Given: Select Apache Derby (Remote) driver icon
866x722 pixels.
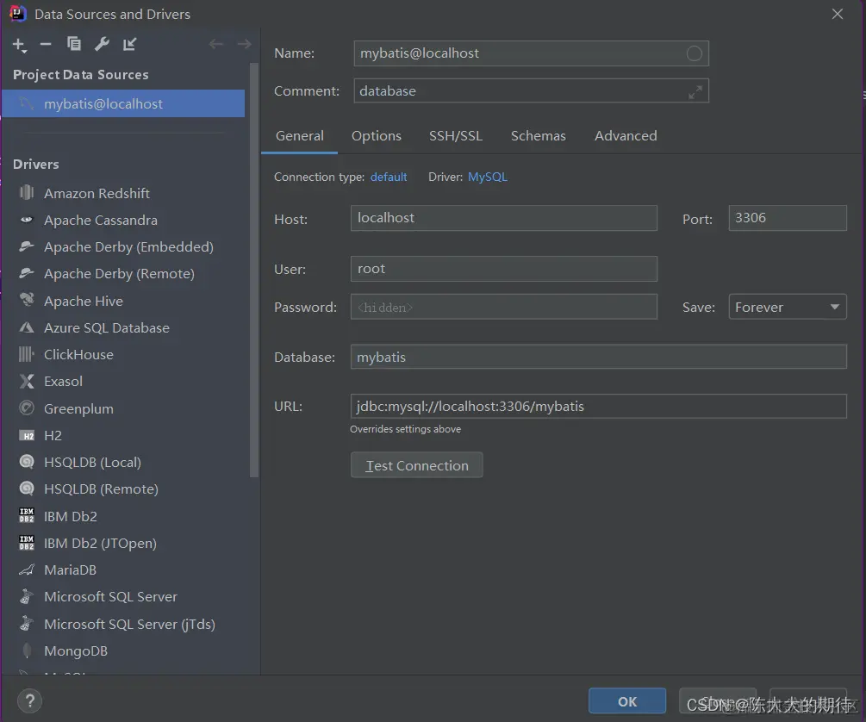Looking at the screenshot, I should tap(27, 273).
